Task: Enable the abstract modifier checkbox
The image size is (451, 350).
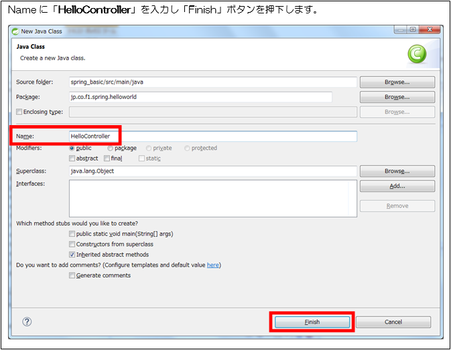Action: point(72,159)
